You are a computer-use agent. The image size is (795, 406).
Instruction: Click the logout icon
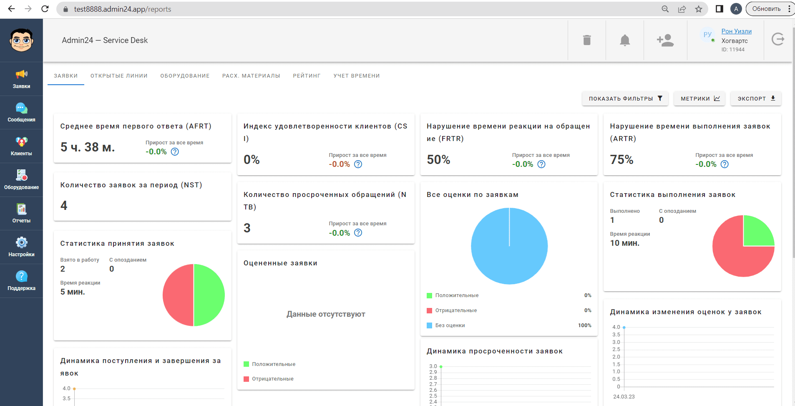[777, 40]
